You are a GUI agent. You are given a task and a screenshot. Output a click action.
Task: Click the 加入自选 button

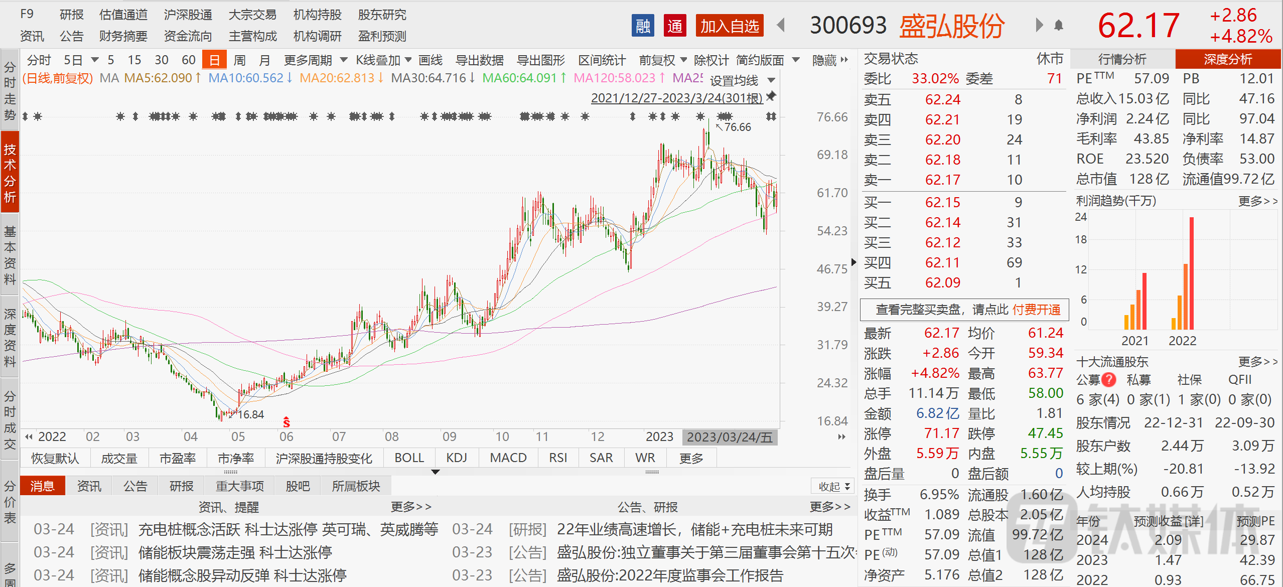pyautogui.click(x=730, y=26)
